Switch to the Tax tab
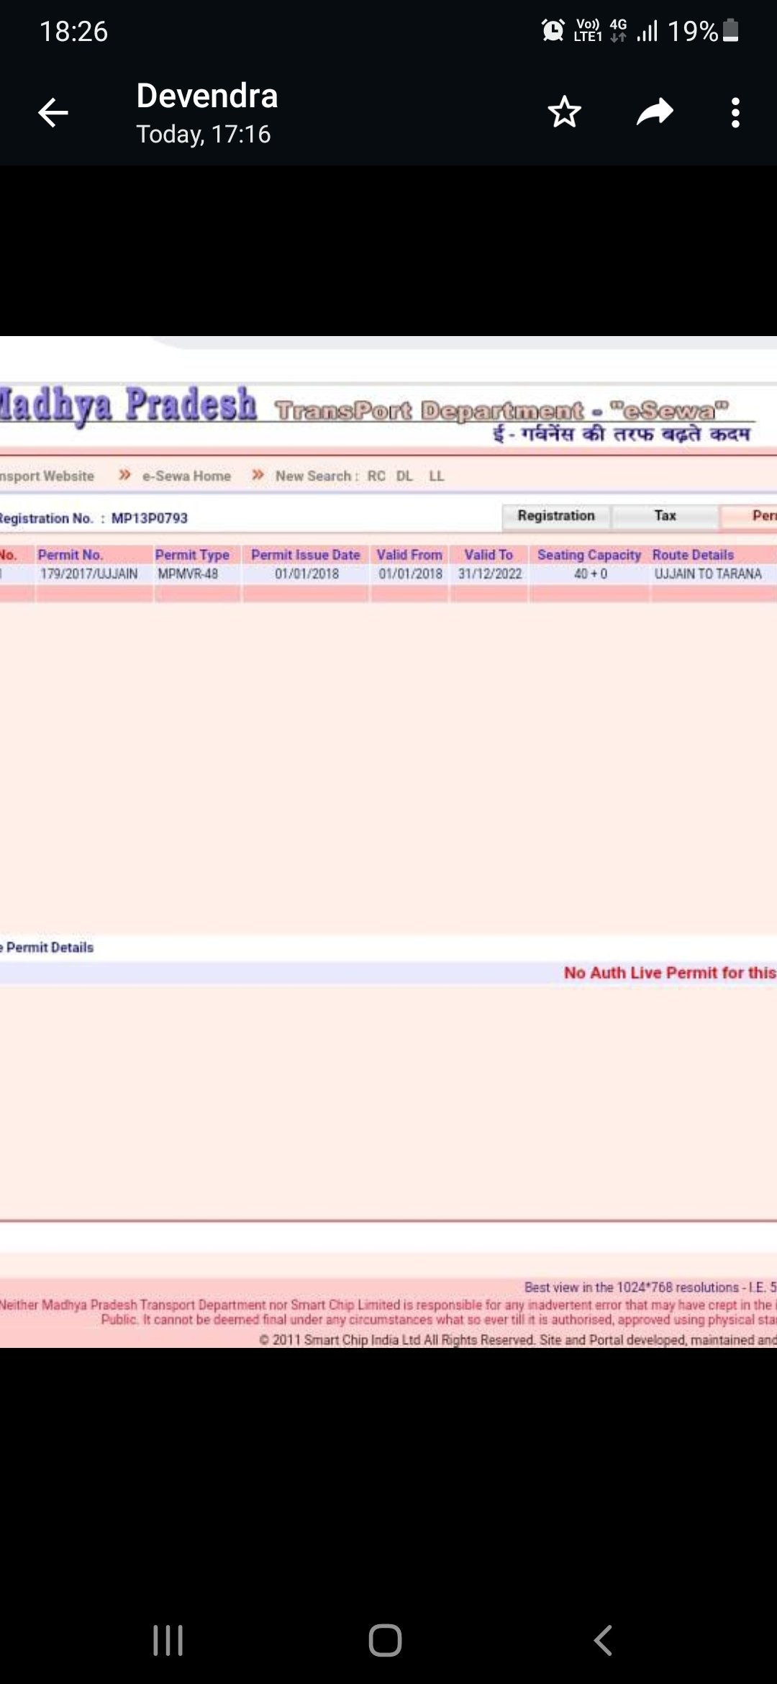Image resolution: width=777 pixels, height=1684 pixels. coord(665,516)
